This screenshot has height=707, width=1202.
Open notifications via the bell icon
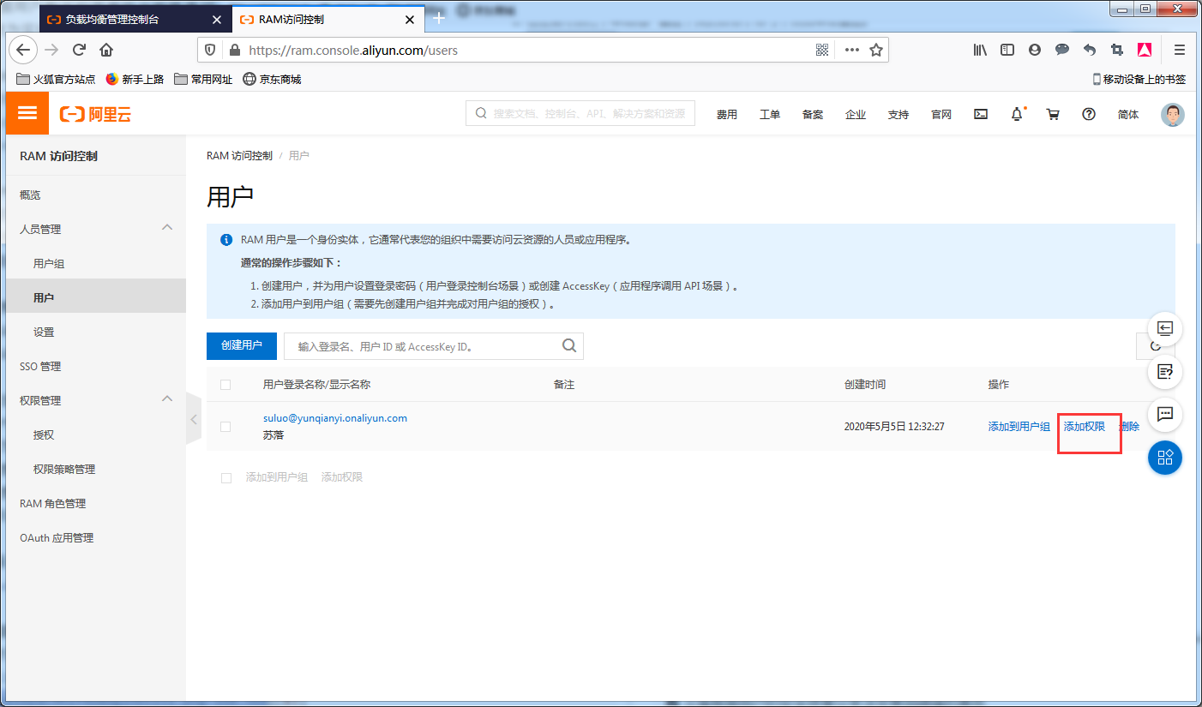point(1017,113)
